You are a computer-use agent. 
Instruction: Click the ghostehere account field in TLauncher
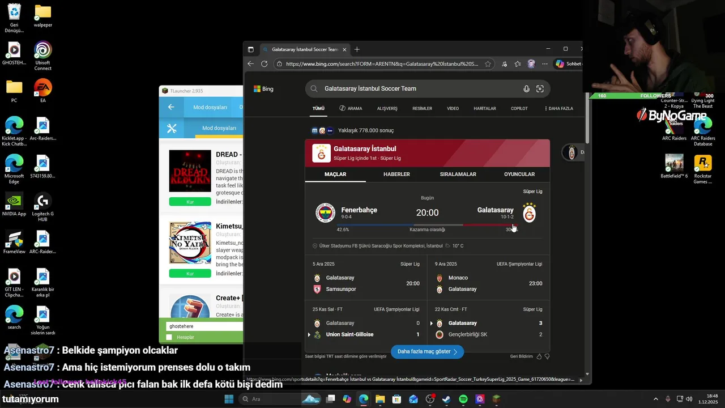tap(204, 326)
